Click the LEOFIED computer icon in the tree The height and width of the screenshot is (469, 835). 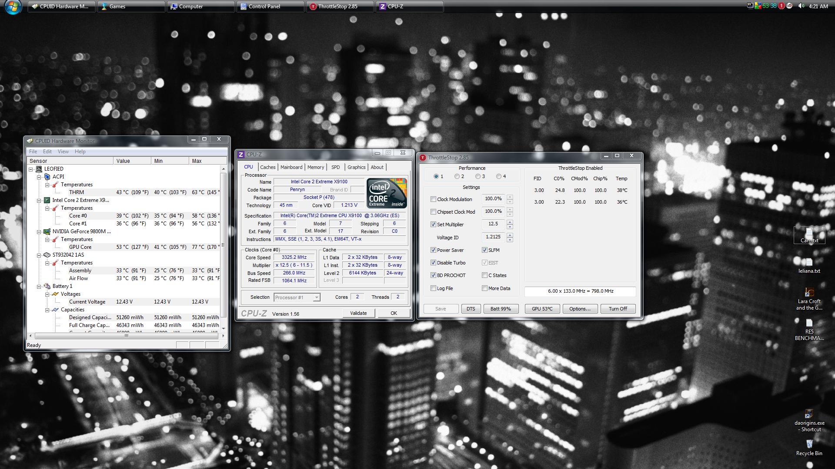[x=39, y=169]
